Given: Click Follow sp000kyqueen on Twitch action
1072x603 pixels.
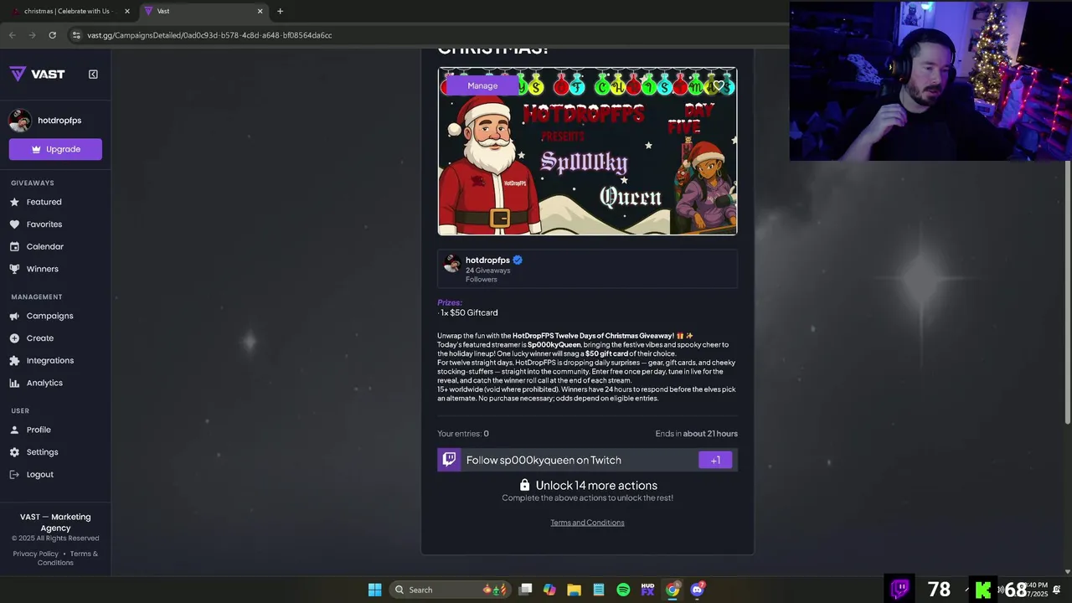Looking at the screenshot, I should (587, 460).
